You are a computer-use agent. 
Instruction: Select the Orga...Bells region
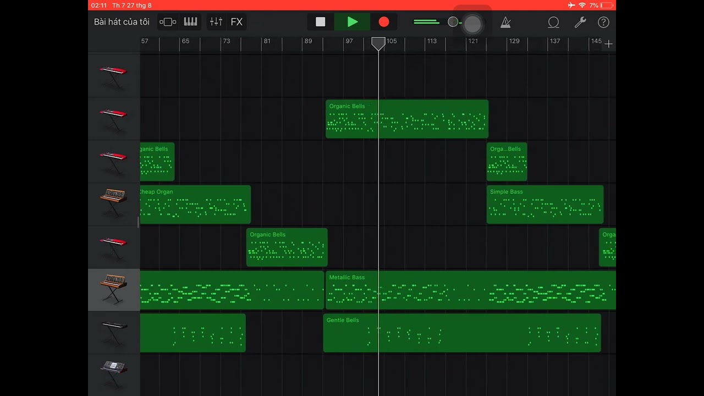[x=507, y=162]
